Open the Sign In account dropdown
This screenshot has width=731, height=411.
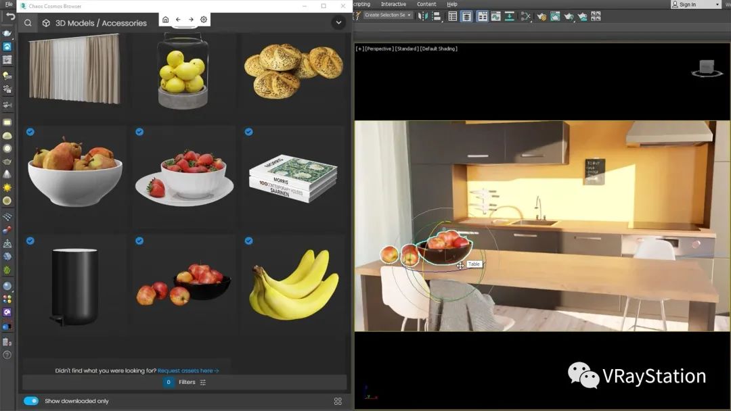coord(695,5)
